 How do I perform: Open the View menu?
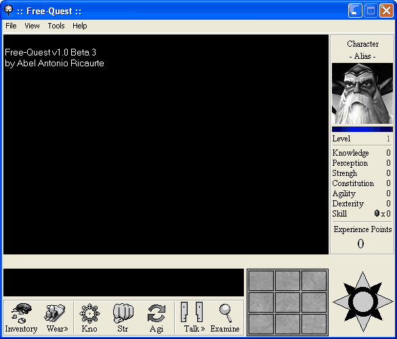click(x=32, y=26)
